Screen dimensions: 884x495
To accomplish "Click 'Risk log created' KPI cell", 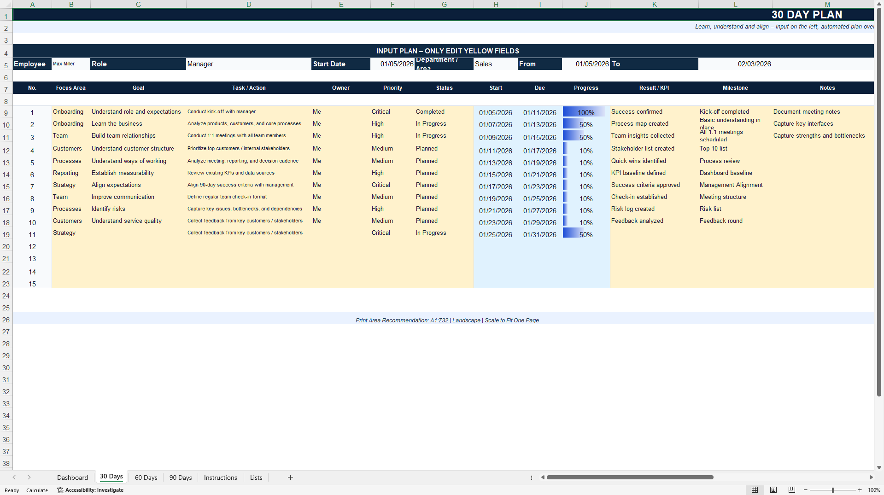I will coord(654,209).
